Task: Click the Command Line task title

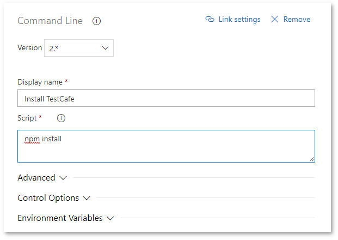Action: pos(50,21)
